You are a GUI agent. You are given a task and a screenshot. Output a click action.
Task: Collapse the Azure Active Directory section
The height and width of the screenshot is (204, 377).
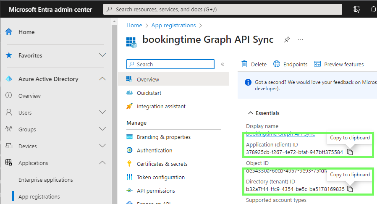(x=102, y=78)
